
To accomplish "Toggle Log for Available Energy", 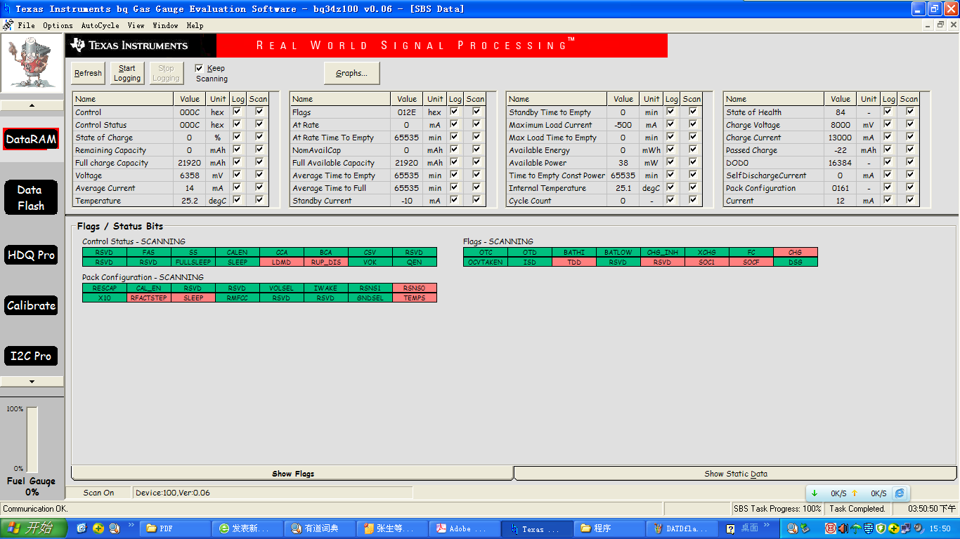I will (x=671, y=150).
